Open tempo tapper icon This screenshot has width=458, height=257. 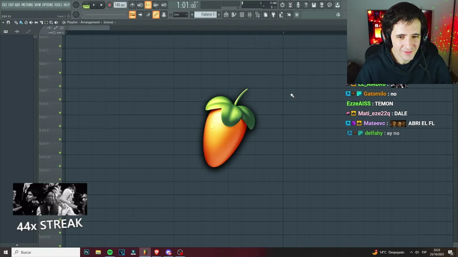click(281, 15)
